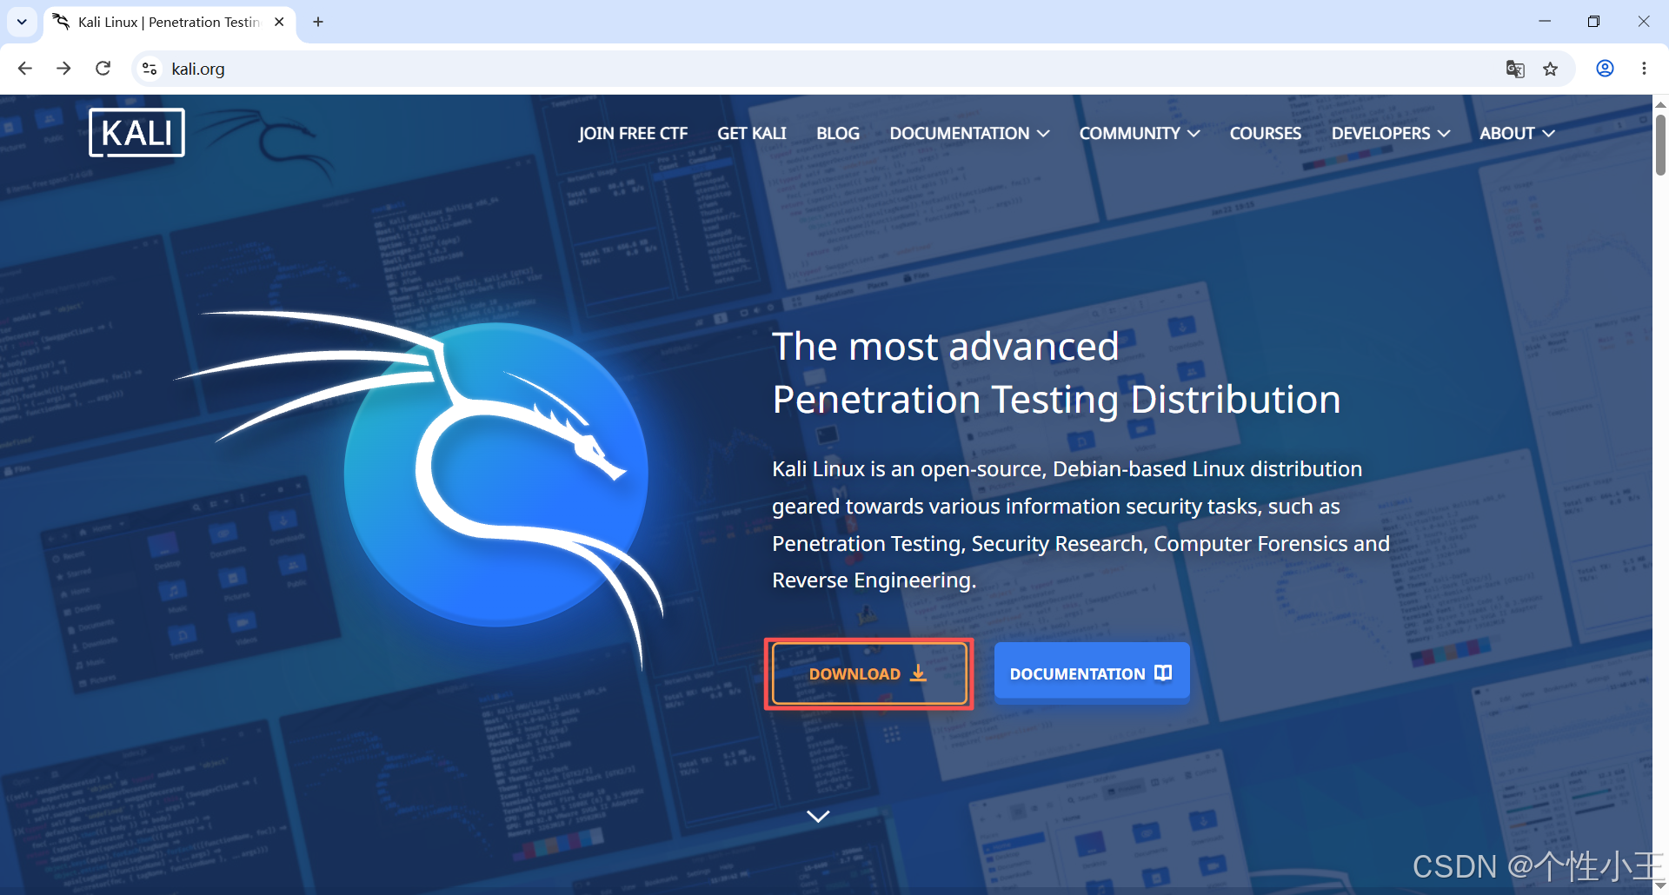The height and width of the screenshot is (895, 1669).
Task: Open the Chrome three-dot menu
Action: coord(1644,69)
